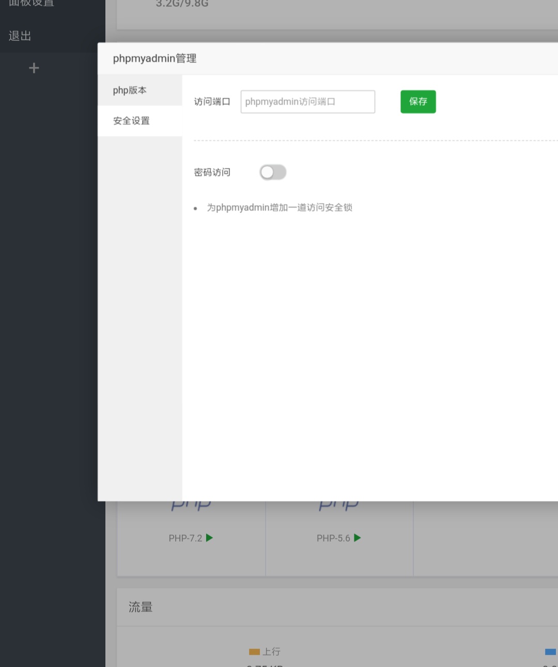This screenshot has height=667, width=558.
Task: Focus the phpmyadmin访问端口 input field
Action: [308, 102]
